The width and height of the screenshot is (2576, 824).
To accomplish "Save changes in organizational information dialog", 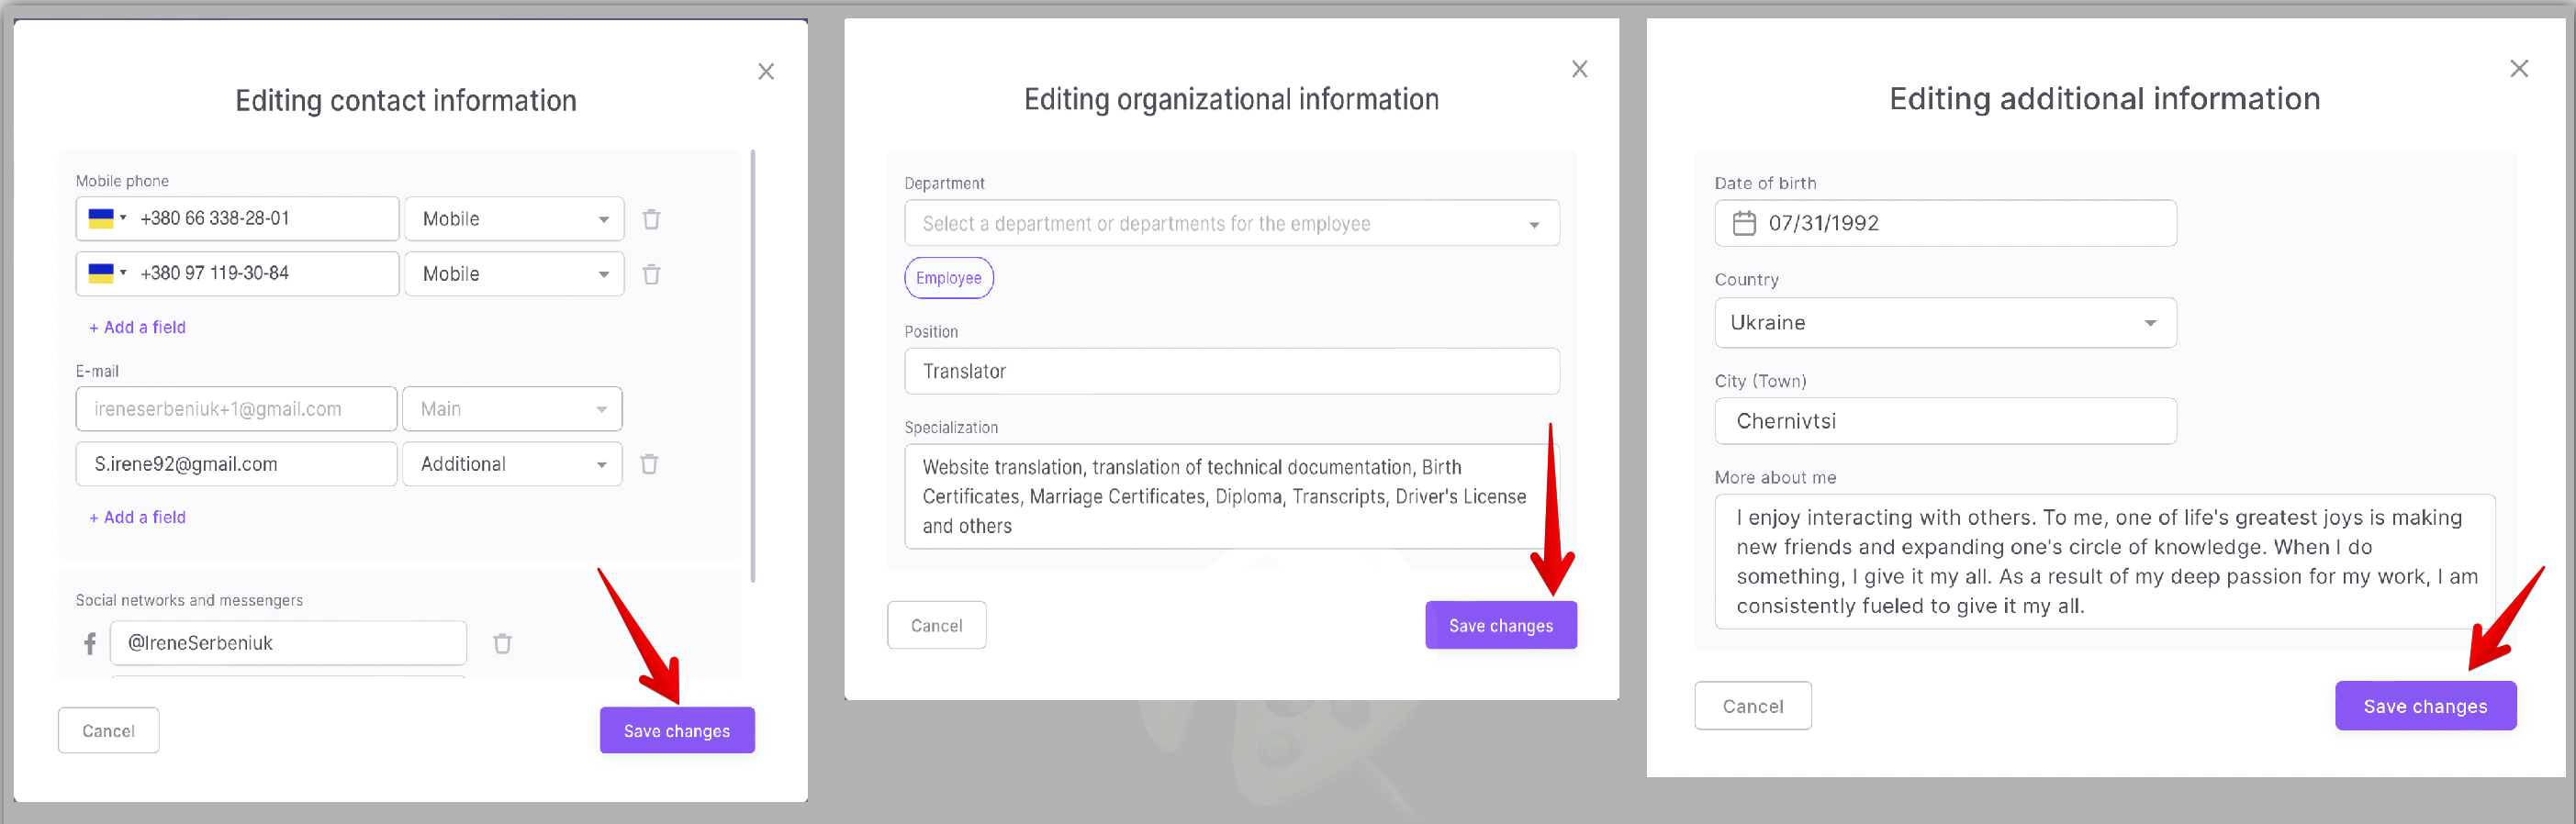I will point(1500,625).
